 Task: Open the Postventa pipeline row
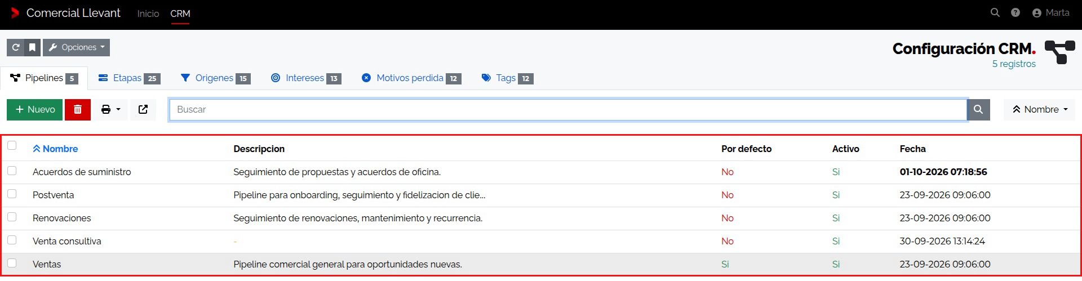[541, 195]
